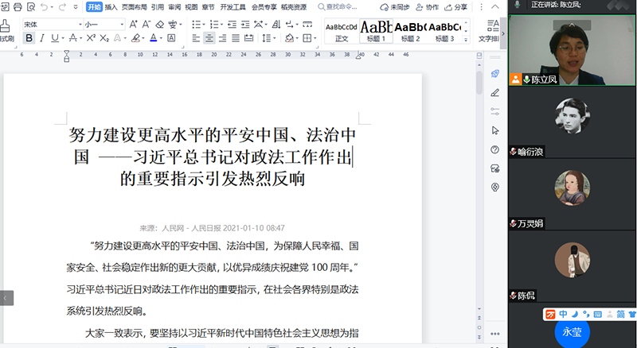637x348 pixels.
Task: Open highlight color dropdown arrow
Action: click(x=143, y=38)
